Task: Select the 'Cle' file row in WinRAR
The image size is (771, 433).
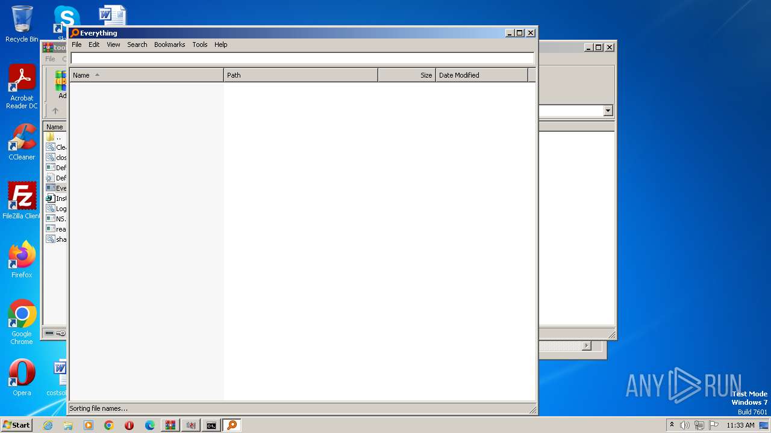Action: [x=56, y=147]
